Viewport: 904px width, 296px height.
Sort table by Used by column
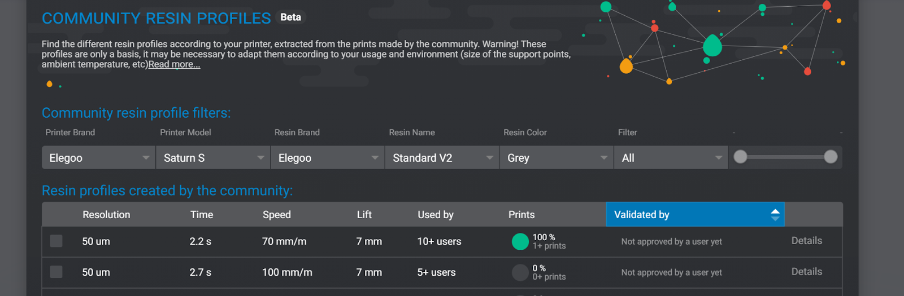coord(436,215)
